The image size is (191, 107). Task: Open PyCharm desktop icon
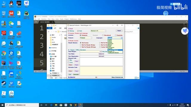pos(27,15)
